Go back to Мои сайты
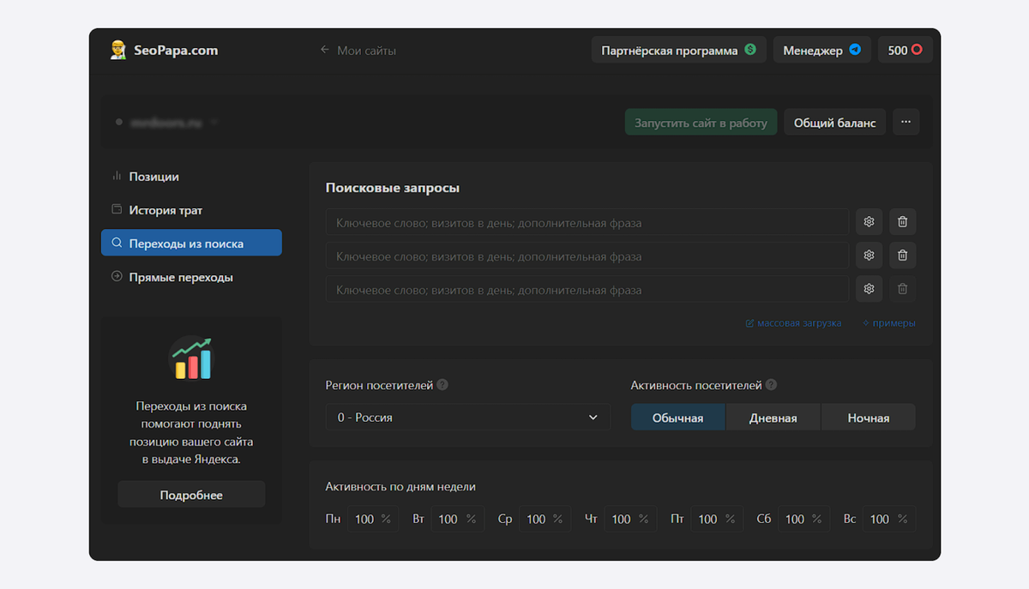Screen dimensions: 1029x589 358,51
